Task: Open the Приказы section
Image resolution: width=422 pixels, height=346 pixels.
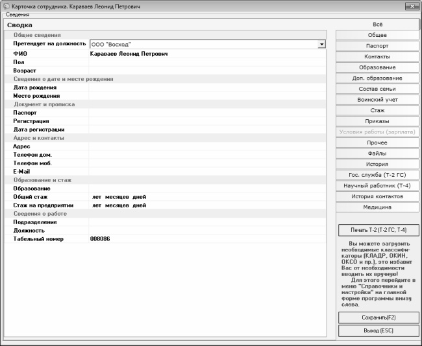Action: point(377,121)
